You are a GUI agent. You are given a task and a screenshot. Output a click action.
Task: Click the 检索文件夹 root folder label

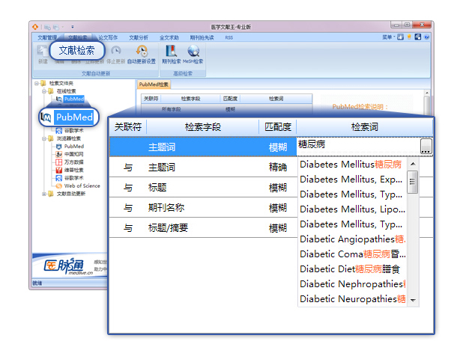coord(61,83)
